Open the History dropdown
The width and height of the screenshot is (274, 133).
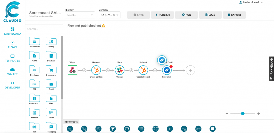click(80, 15)
